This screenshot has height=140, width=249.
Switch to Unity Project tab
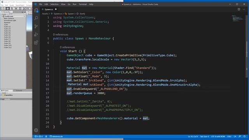click(6, 91)
